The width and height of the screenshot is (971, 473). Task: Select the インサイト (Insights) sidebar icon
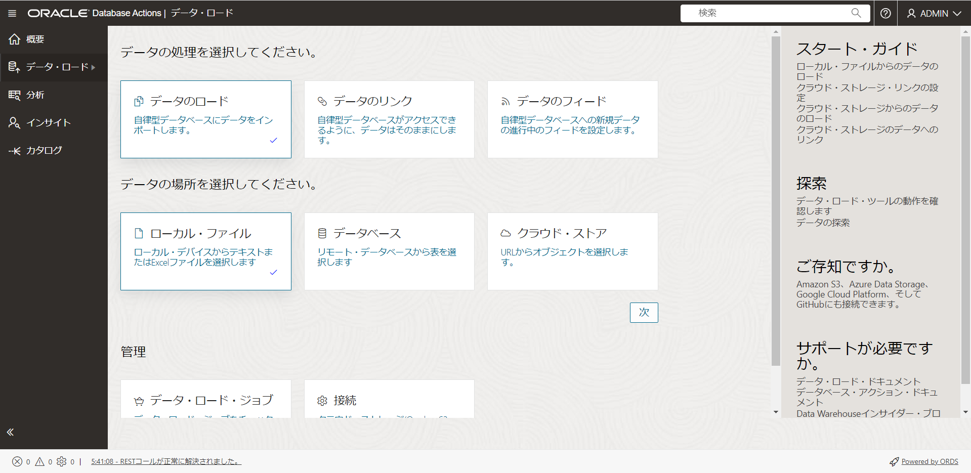tap(14, 122)
